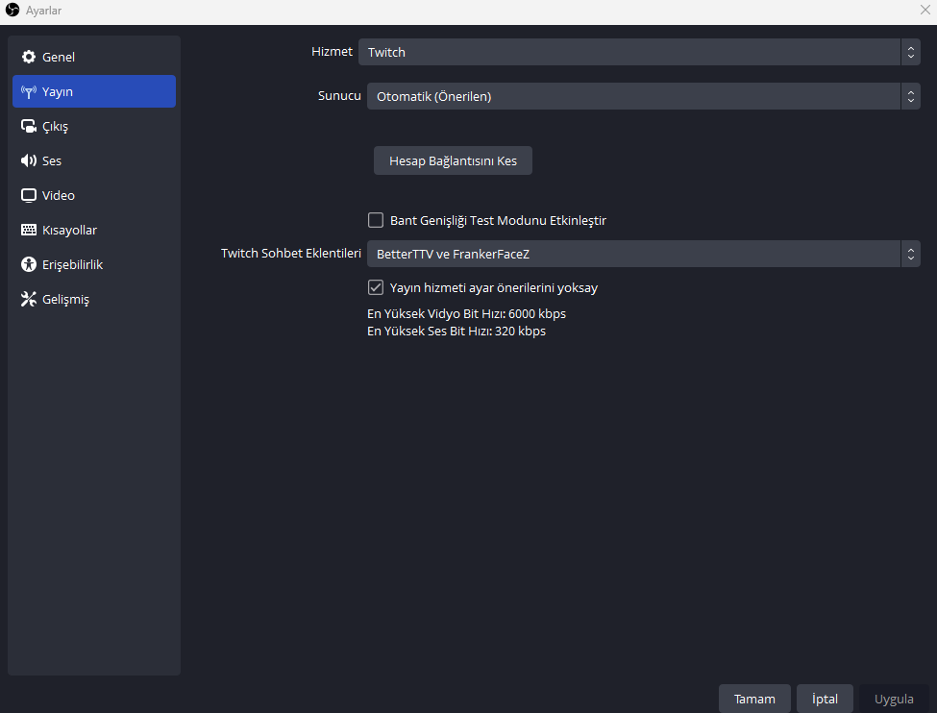Viewport: 937px width, 713px height.
Task: Click the Sunucu label
Action: click(339, 96)
